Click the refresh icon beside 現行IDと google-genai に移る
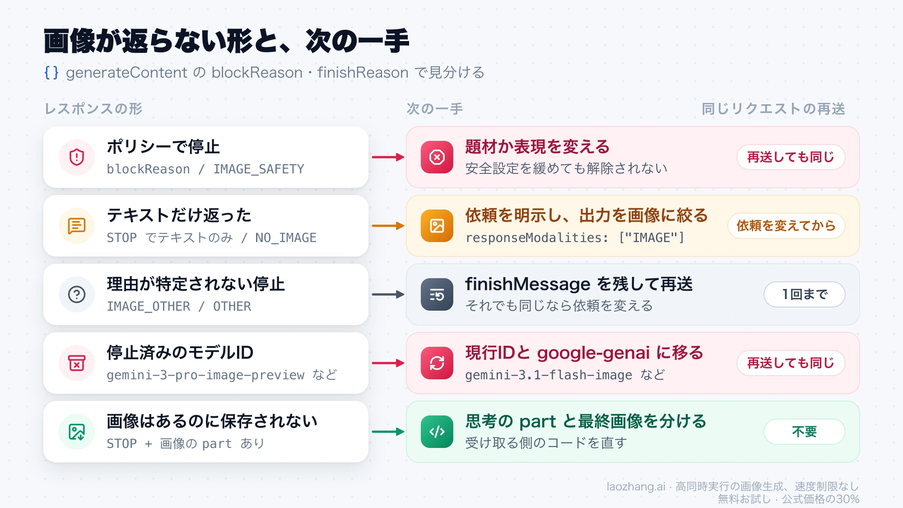Viewport: 903px width, 508px height. (x=437, y=363)
